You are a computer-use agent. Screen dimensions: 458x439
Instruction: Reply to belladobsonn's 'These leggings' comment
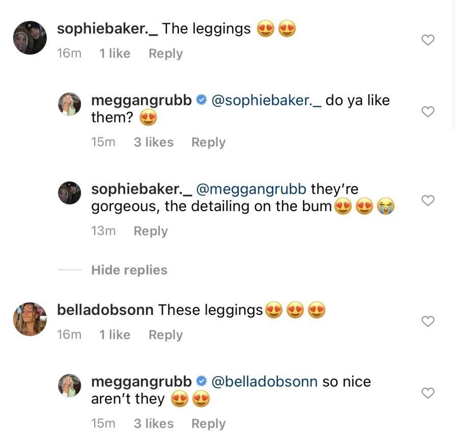click(x=165, y=335)
